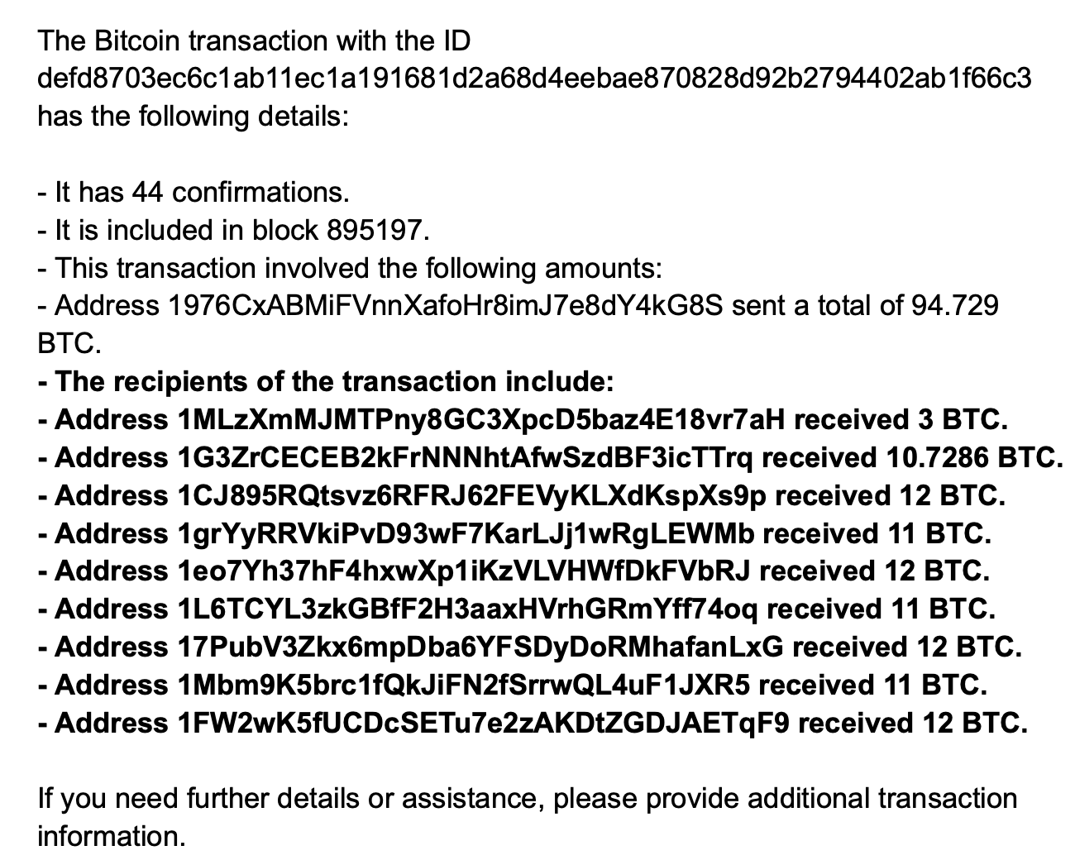Click the 'If you need further details' sentence
This screenshot has height=860, width=1075.
tap(528, 799)
